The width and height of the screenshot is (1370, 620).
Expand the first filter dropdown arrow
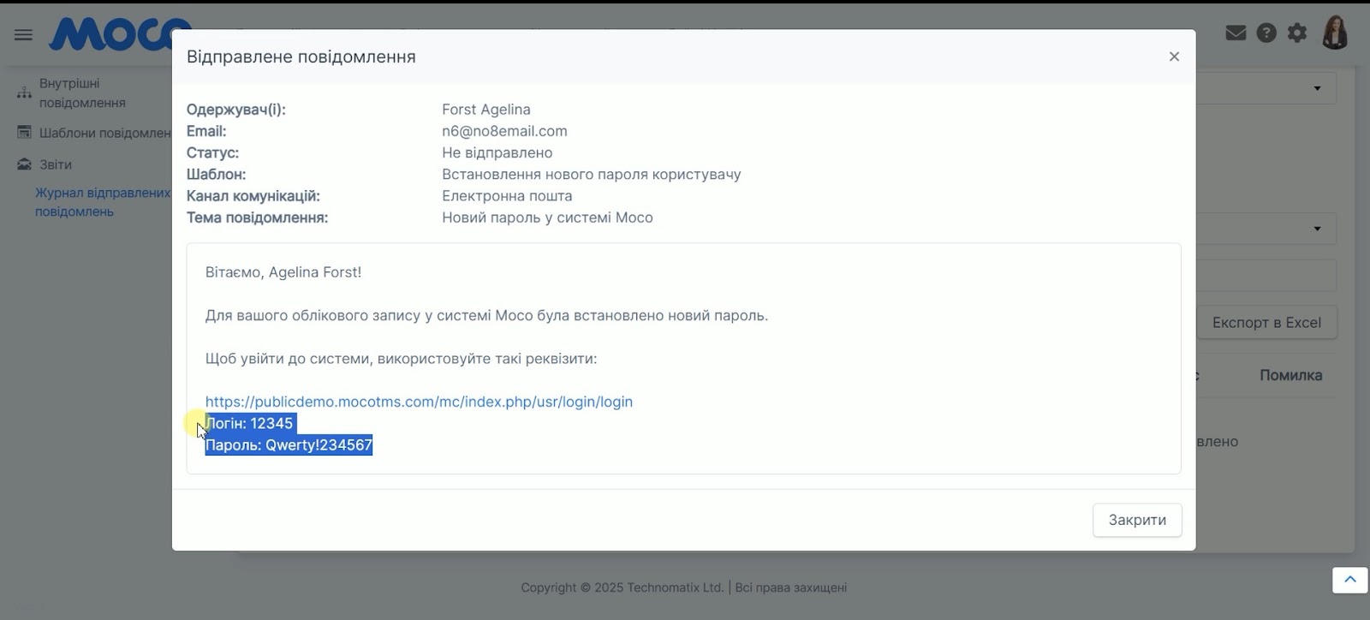coord(1317,88)
